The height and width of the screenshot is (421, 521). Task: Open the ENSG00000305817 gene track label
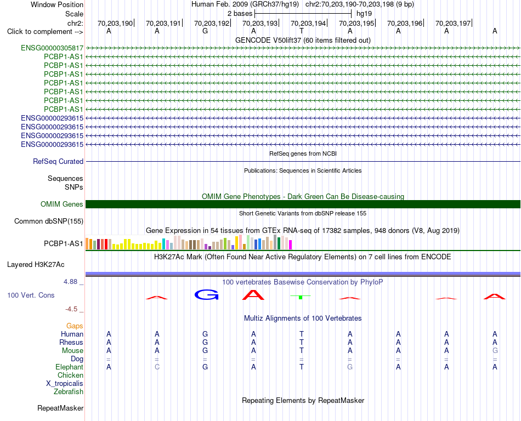click(x=52, y=48)
